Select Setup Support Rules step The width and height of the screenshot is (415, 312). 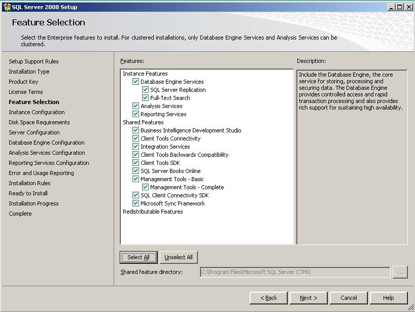coord(33,61)
